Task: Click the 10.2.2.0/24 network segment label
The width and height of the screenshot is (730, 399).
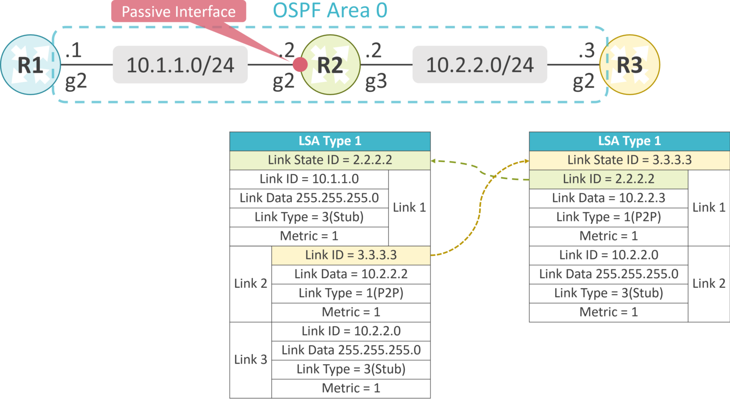Action: [481, 66]
